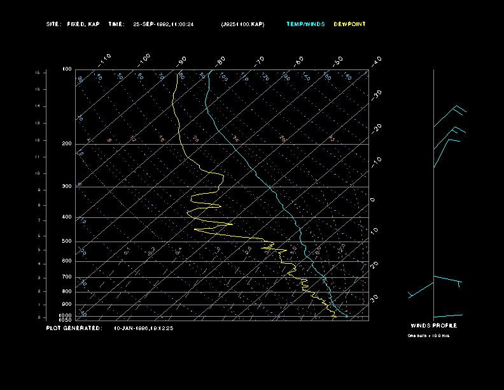The image size is (504, 390).
Task: Click the one barb scale note
Action: 428,336
